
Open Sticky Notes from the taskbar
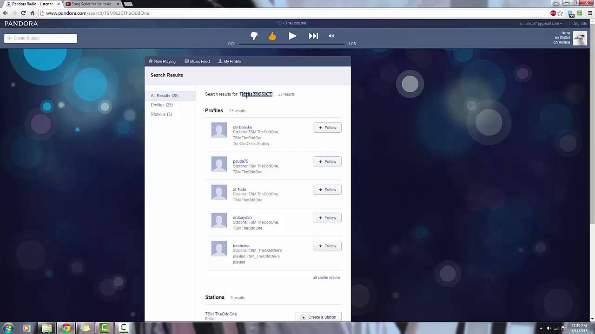click(x=85, y=328)
